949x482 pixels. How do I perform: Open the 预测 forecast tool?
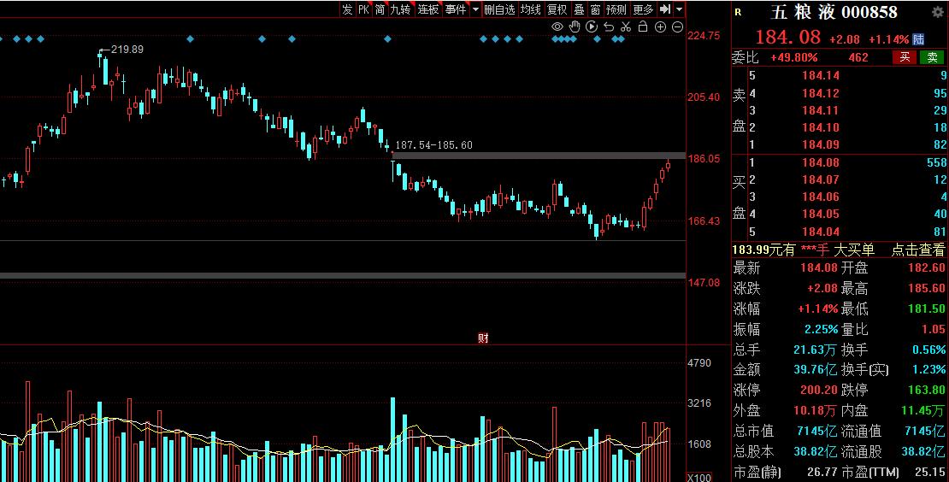[616, 9]
